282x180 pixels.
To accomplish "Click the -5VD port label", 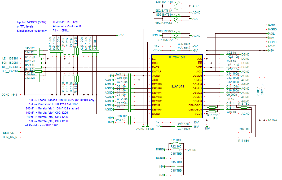I will click(x=272, y=46).
